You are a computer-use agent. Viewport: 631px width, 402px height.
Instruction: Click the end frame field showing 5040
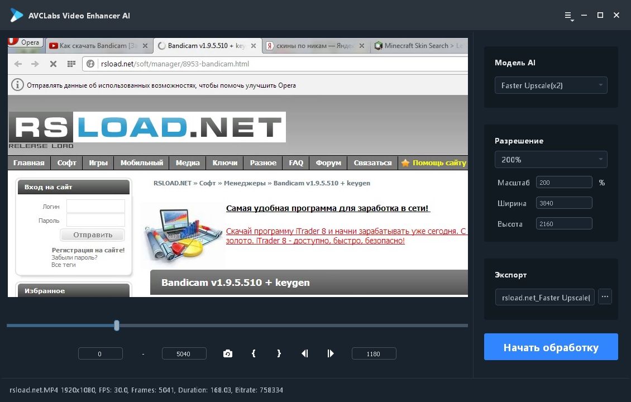[x=184, y=354]
